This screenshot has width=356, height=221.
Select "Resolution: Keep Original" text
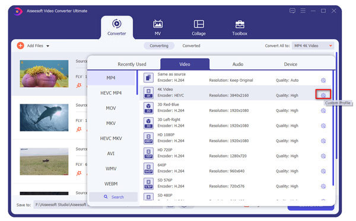[231, 80]
